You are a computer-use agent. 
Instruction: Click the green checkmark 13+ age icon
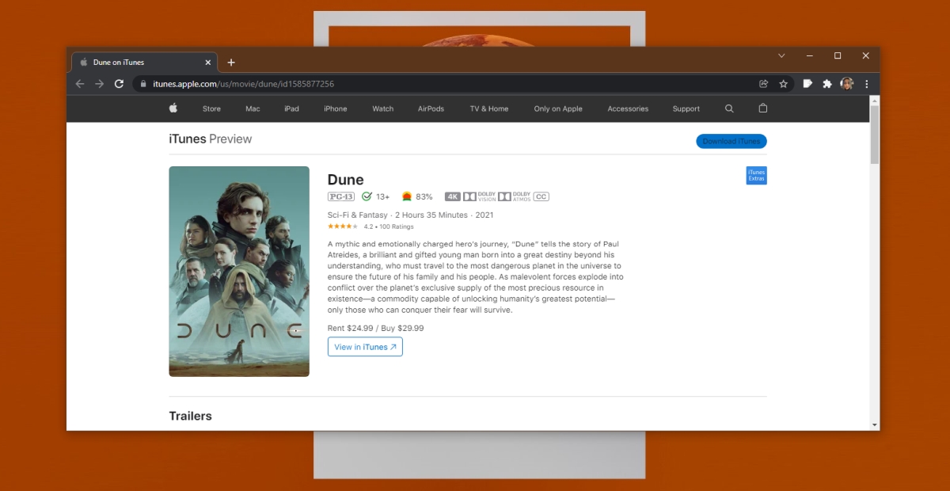pyautogui.click(x=367, y=196)
